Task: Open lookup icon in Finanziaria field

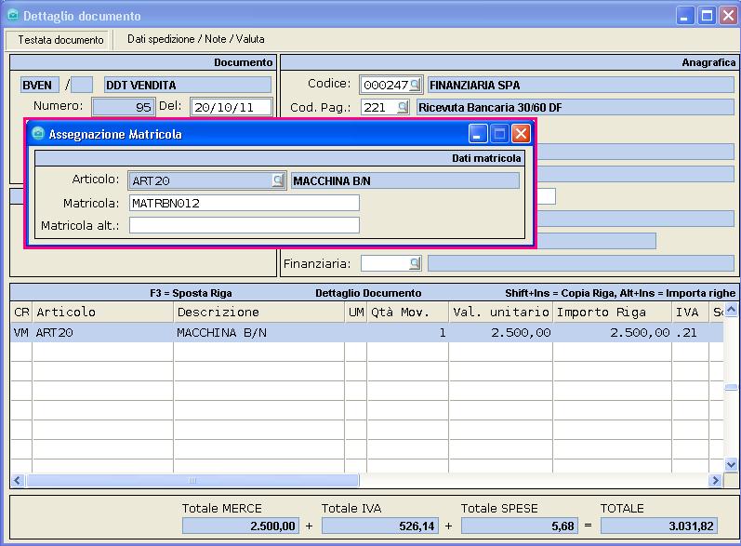Action: [x=415, y=263]
